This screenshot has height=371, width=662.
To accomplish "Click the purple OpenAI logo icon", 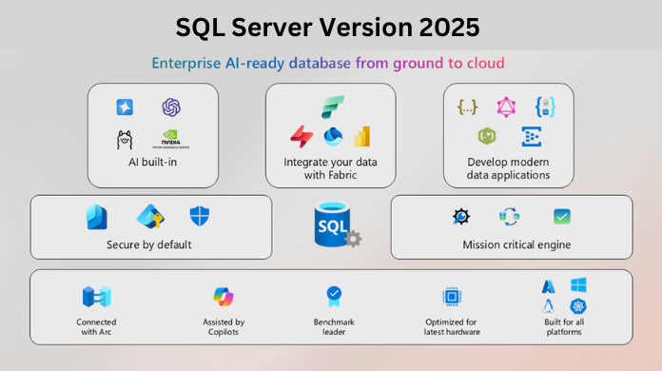I will click(x=171, y=107).
